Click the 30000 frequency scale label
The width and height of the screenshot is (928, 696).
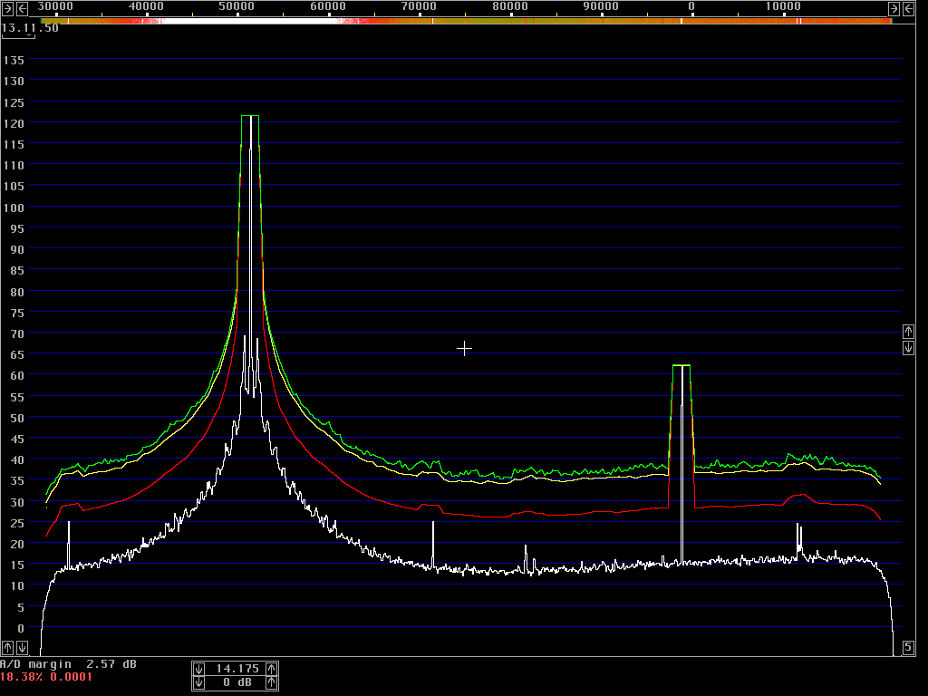pos(55,6)
